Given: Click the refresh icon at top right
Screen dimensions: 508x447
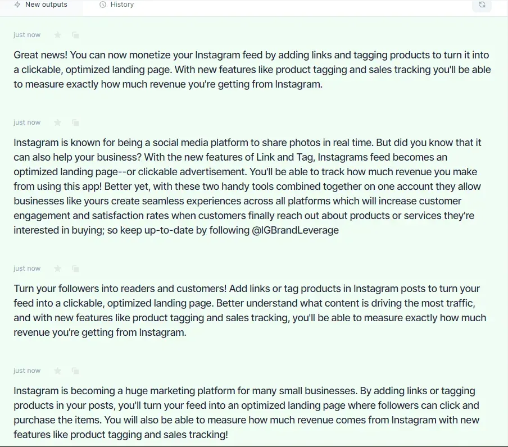Looking at the screenshot, I should point(482,5).
